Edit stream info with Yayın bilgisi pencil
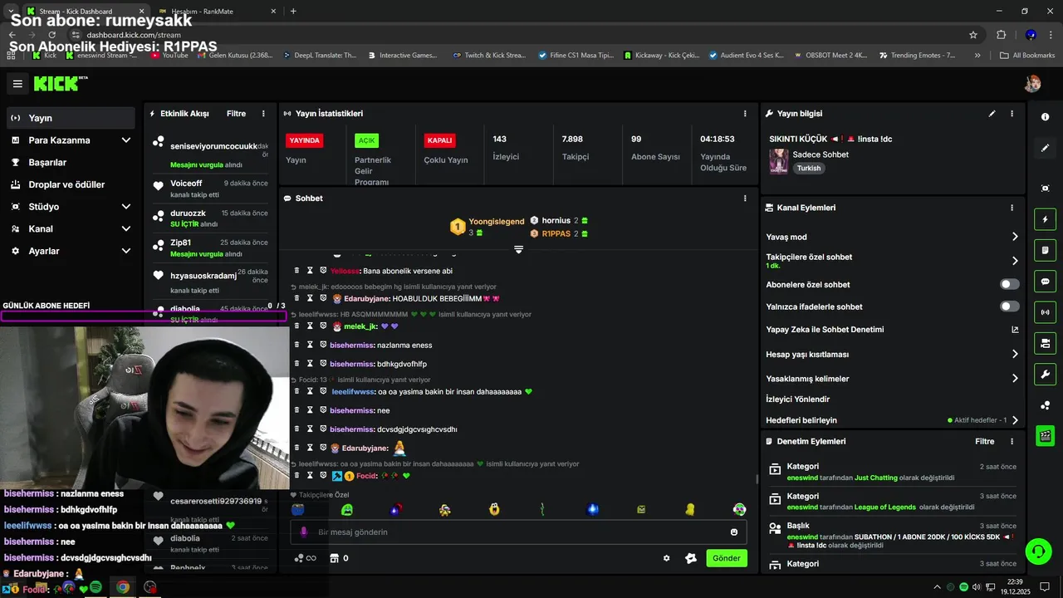This screenshot has width=1063, height=598. click(992, 114)
